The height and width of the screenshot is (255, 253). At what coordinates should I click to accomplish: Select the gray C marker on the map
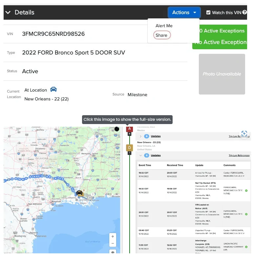[90, 198]
